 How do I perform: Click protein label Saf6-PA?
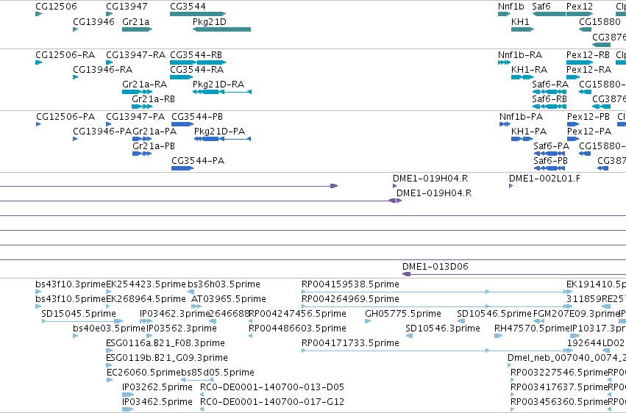[x=552, y=146]
